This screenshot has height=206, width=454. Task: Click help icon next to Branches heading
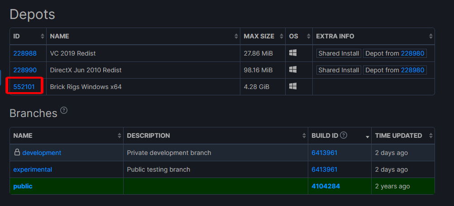pyautogui.click(x=64, y=111)
